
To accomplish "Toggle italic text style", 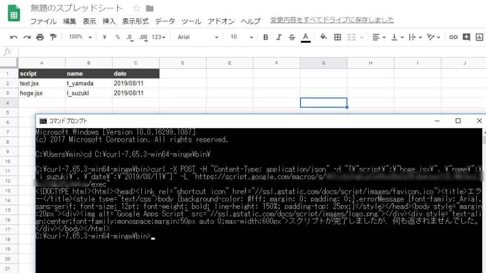I will 279,37.
